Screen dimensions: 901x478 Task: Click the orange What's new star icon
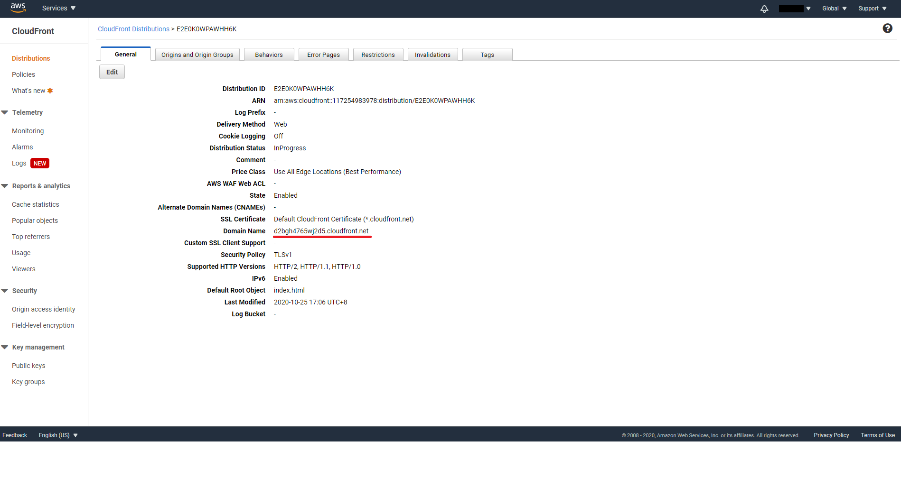[50, 91]
